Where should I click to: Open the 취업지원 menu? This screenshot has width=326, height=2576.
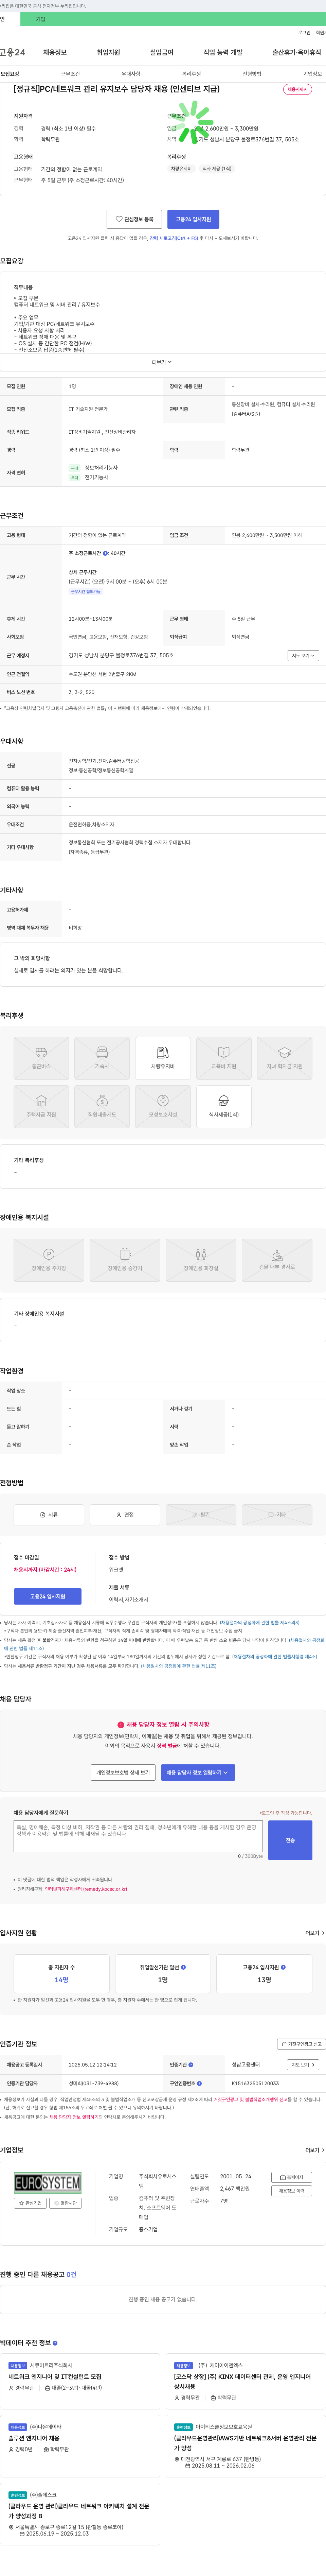point(108,52)
